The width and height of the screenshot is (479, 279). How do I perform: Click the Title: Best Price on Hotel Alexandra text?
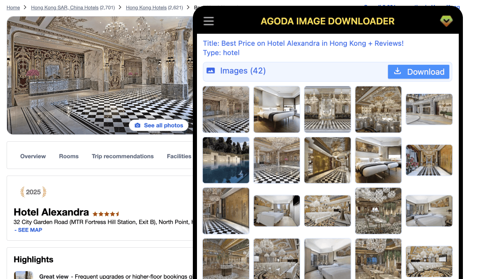coord(304,43)
